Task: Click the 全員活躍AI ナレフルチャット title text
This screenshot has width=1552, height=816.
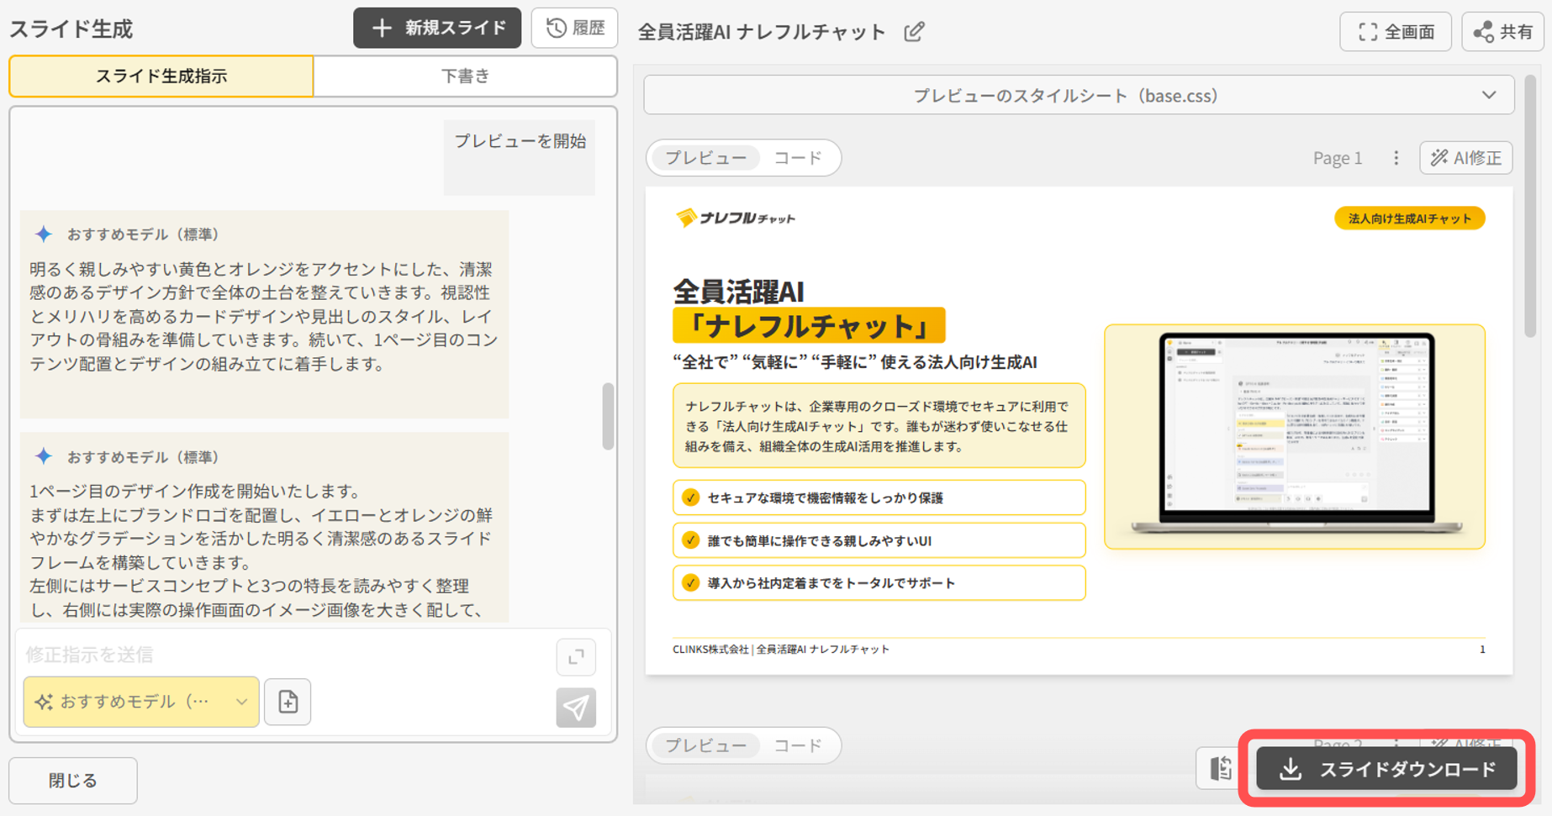Action: coord(762,32)
